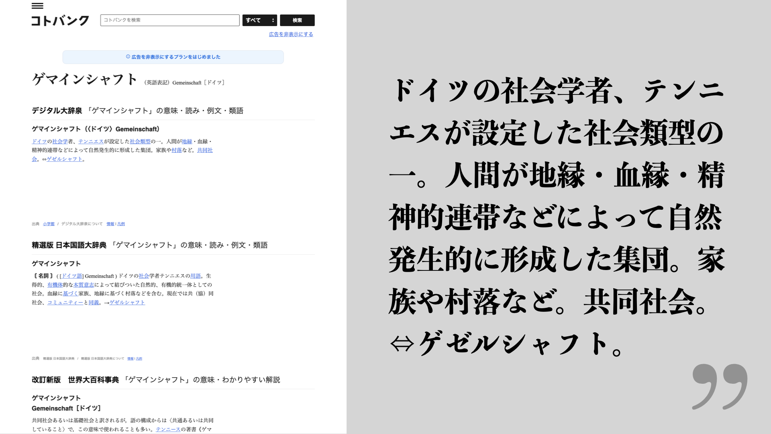Open the hamburger menu icon
Screen dimensions: 771x434
click(37, 6)
